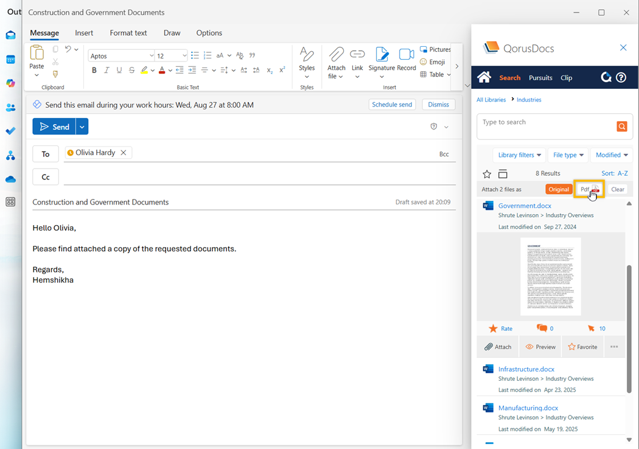This screenshot has width=639, height=449.
Task: Preview the Government.docx file
Action: click(x=540, y=347)
